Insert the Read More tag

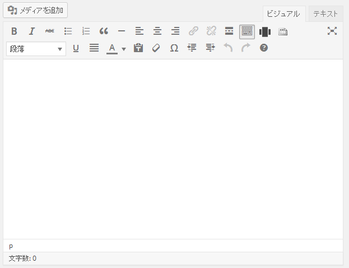pyautogui.click(x=229, y=31)
